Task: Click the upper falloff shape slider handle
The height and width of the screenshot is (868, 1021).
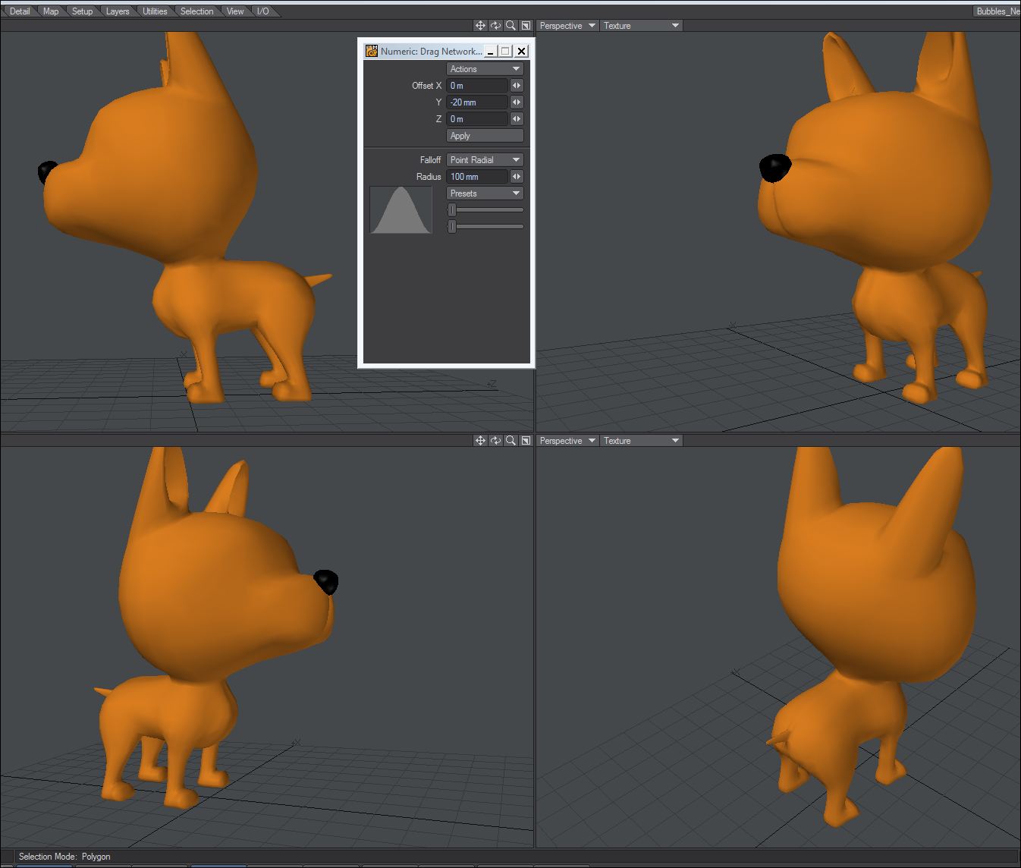Action: tap(452, 210)
